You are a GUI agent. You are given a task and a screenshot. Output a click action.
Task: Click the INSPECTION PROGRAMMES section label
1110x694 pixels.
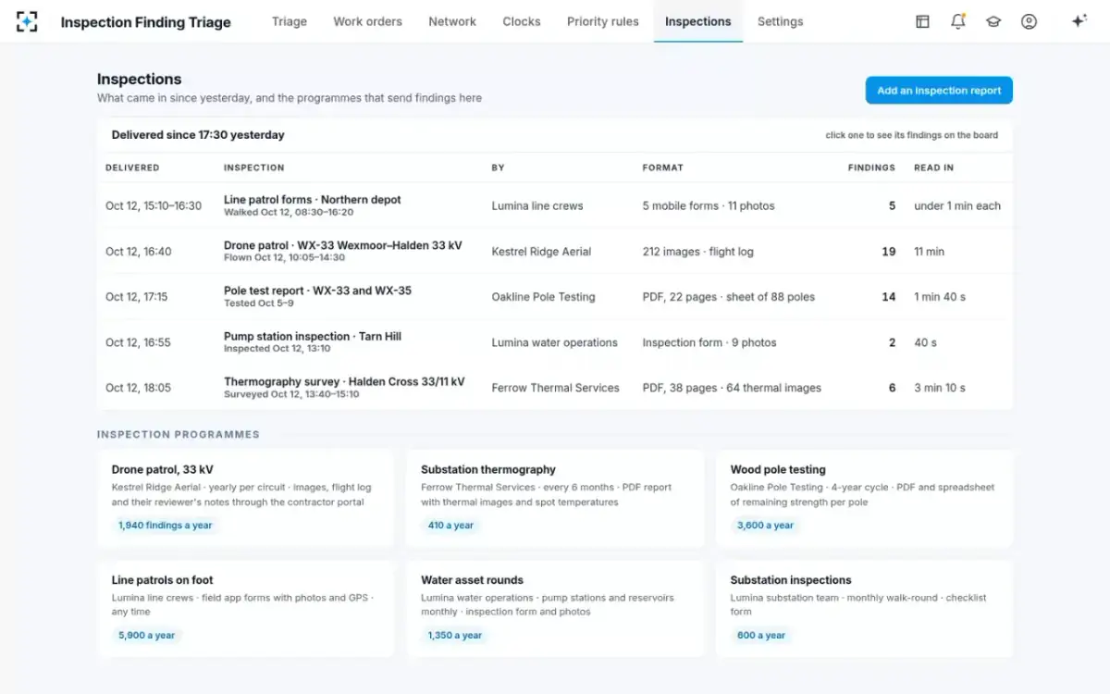179,434
